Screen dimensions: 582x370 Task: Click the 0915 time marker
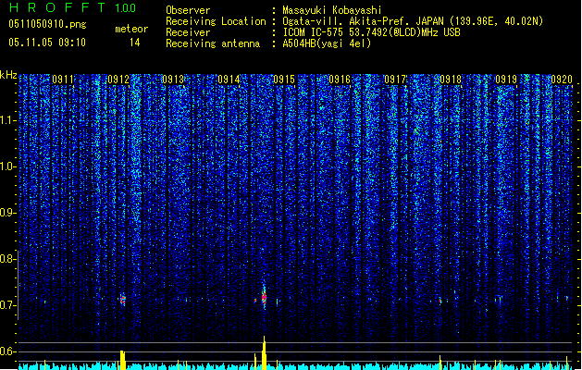(284, 80)
